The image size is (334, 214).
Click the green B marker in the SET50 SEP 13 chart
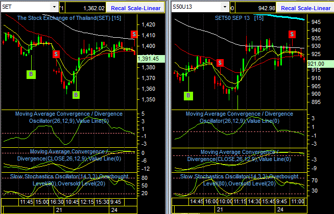pyautogui.click(x=188, y=96)
